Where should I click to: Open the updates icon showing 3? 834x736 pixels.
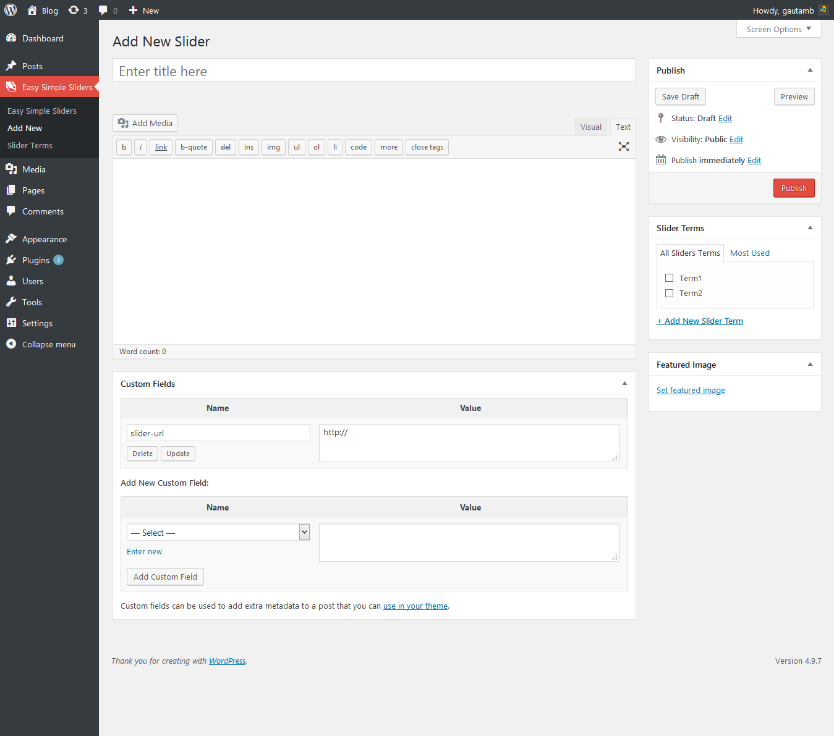tap(74, 10)
